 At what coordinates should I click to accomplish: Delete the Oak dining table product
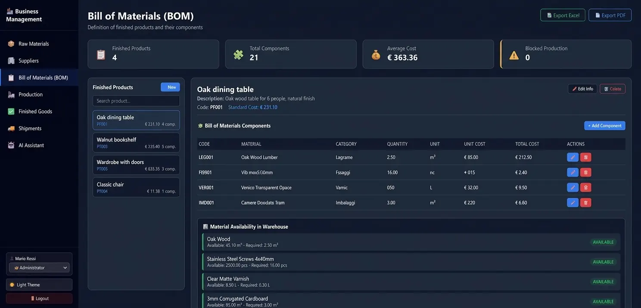click(613, 89)
